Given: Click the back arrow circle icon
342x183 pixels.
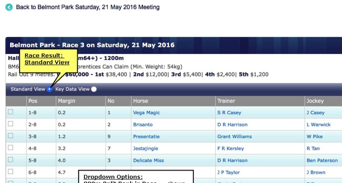Looking at the screenshot, I should coord(9,7).
